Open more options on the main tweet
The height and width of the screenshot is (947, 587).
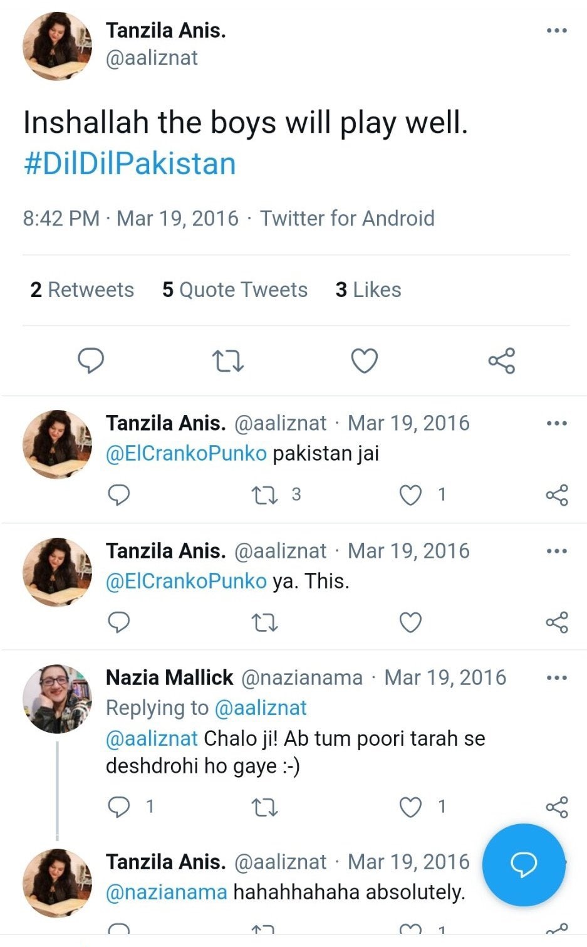tap(556, 30)
